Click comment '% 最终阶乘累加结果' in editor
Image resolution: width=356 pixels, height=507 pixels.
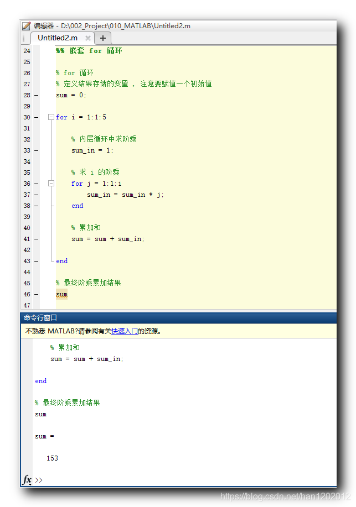pos(89,283)
